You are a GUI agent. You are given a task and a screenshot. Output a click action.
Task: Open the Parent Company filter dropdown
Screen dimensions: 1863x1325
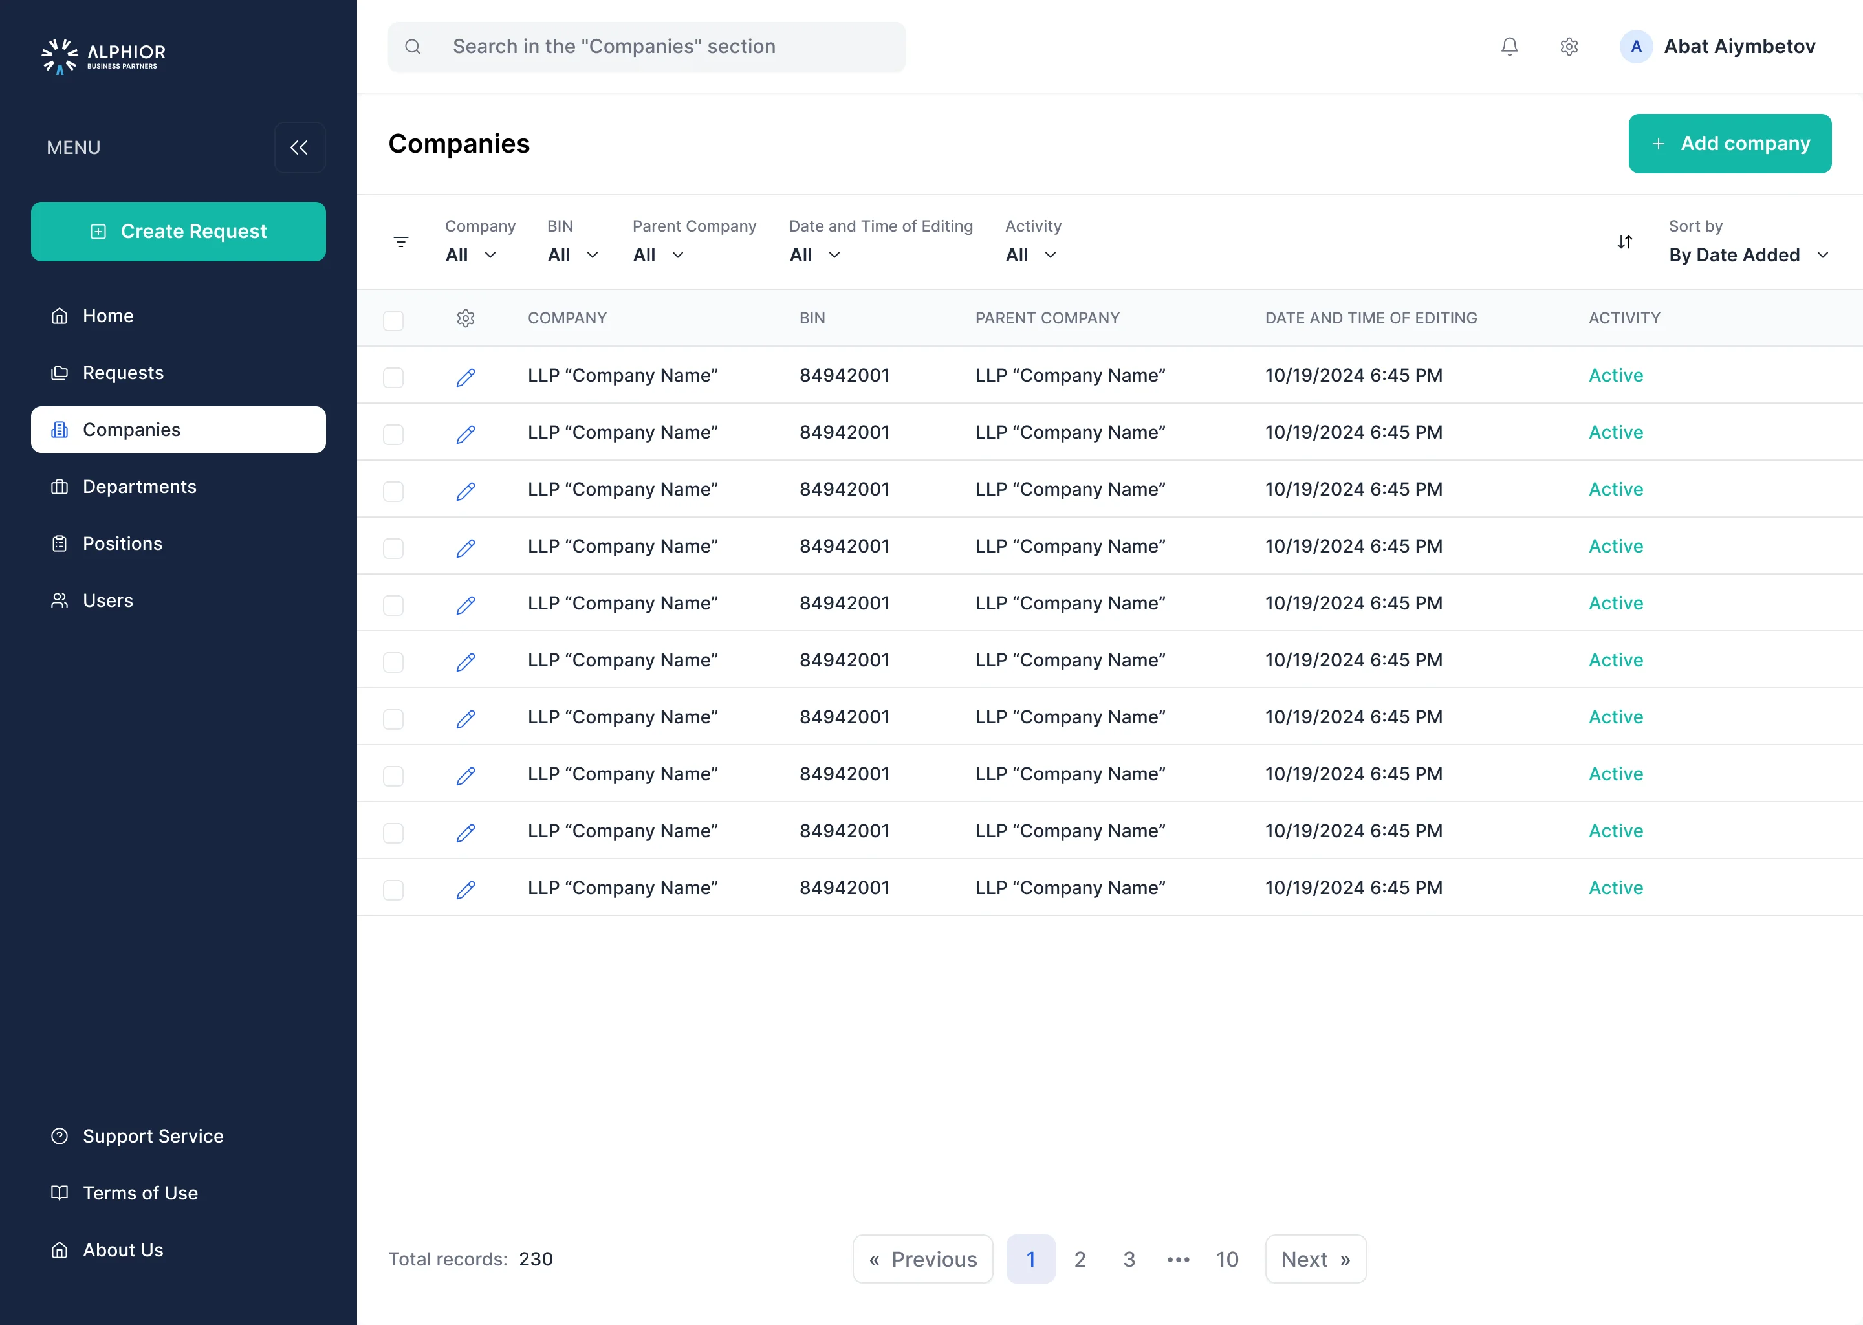click(659, 256)
